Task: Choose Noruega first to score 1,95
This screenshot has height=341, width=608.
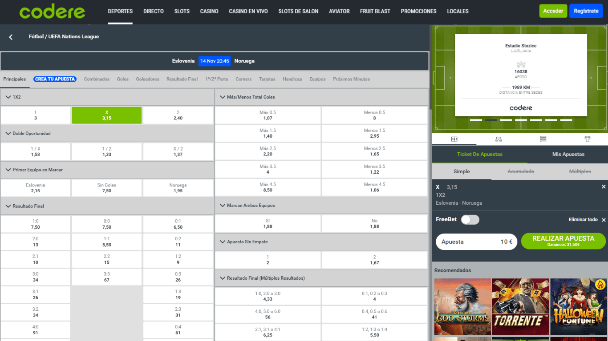Action: pos(178,188)
